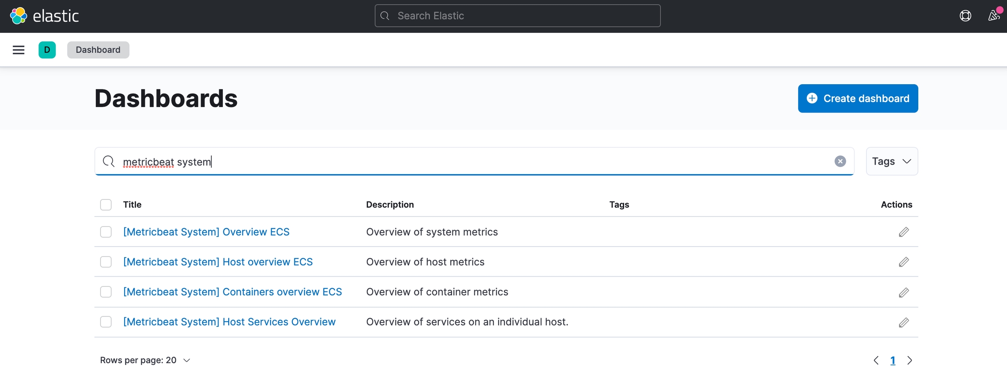Open the Tags filter dropdown
The image size is (1007, 381).
coord(892,161)
